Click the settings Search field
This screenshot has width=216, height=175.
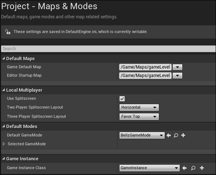[108, 49]
